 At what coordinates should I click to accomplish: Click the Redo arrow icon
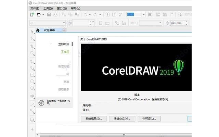tap(95, 14)
